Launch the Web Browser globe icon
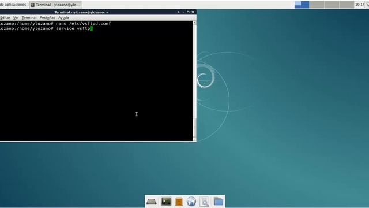Viewport: 369px width, 208px height. pos(191,202)
